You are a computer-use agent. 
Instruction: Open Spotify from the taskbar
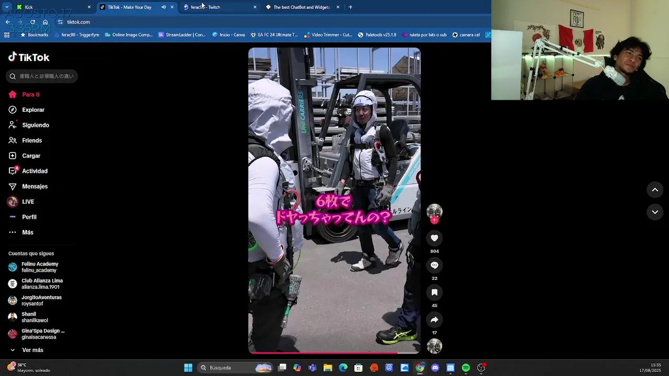(466, 368)
